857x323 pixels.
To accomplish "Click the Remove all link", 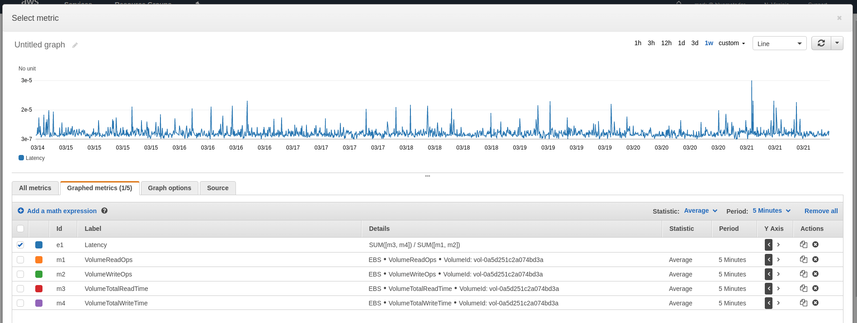I will [x=821, y=211].
